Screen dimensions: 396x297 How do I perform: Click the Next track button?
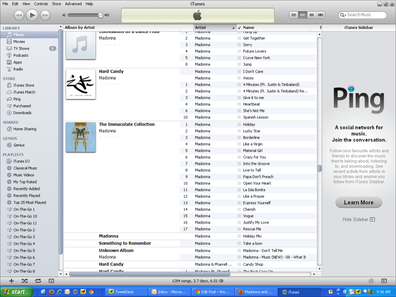[45, 15]
